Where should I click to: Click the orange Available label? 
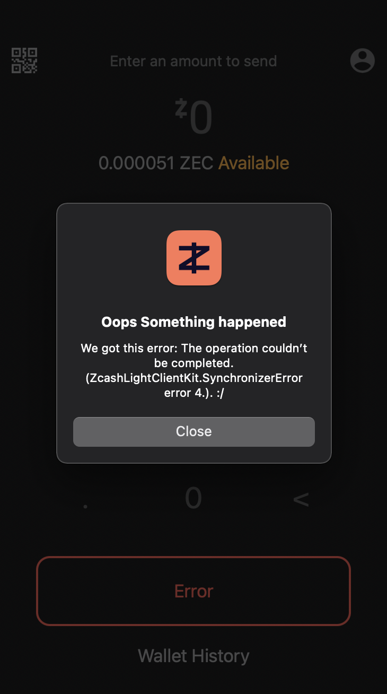pyautogui.click(x=254, y=163)
